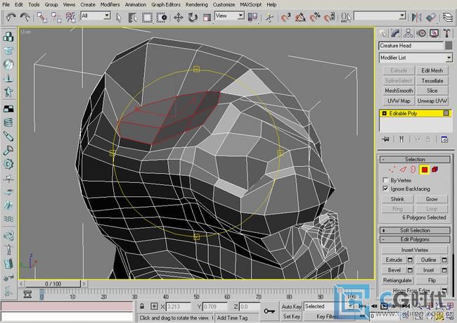
Task: Click the reactor spring coil icon
Action: pyautogui.click(x=8, y=122)
